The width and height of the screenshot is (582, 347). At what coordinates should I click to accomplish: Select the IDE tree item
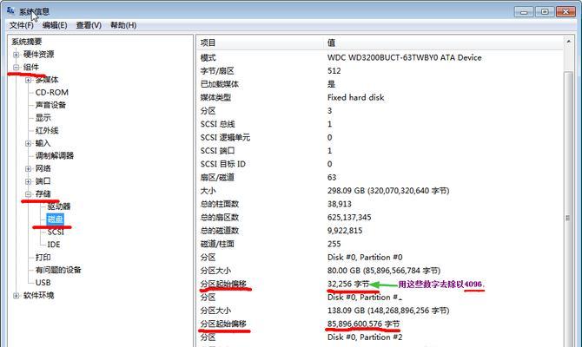pyautogui.click(x=54, y=245)
